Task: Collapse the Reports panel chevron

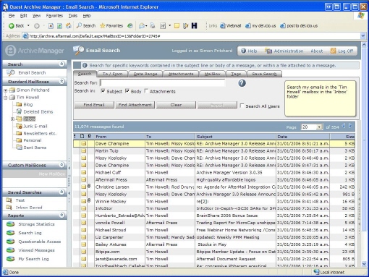Action: pos(61,215)
